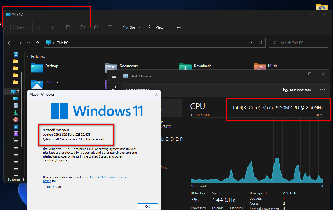The image size is (333, 210).
Task: Click the Cut scissors icon in File Explorer toolbar
Action: tap(40, 27)
